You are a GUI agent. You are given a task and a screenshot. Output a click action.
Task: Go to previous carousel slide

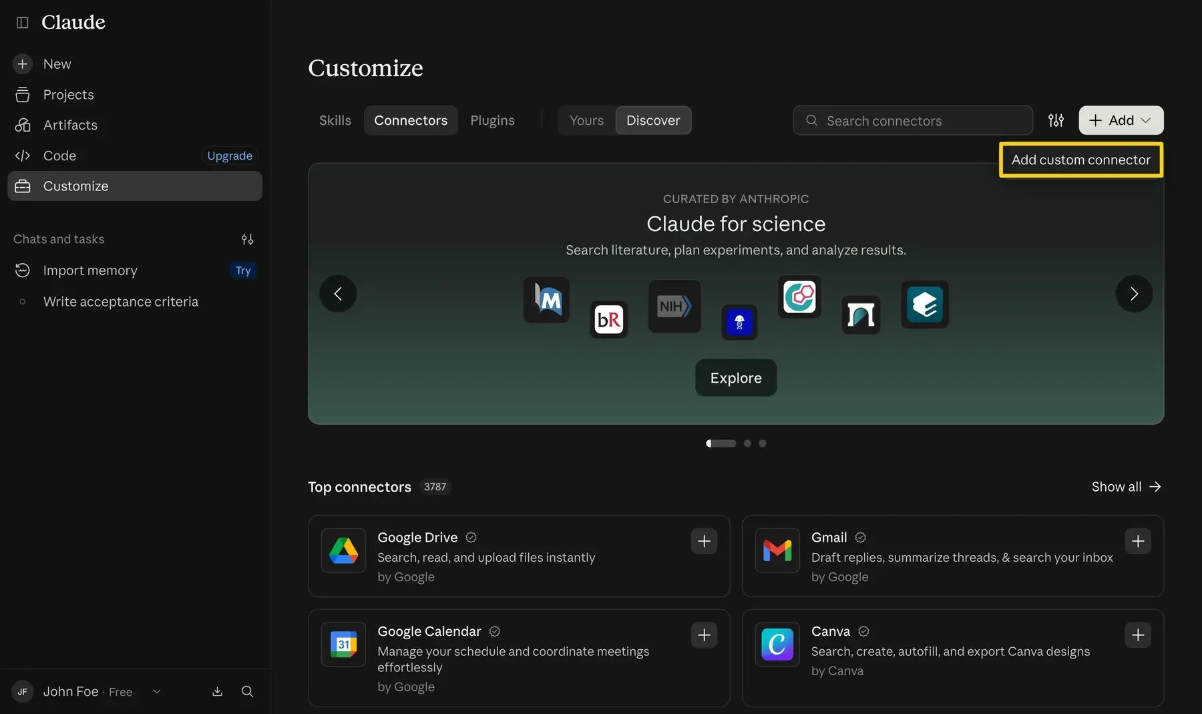click(338, 294)
